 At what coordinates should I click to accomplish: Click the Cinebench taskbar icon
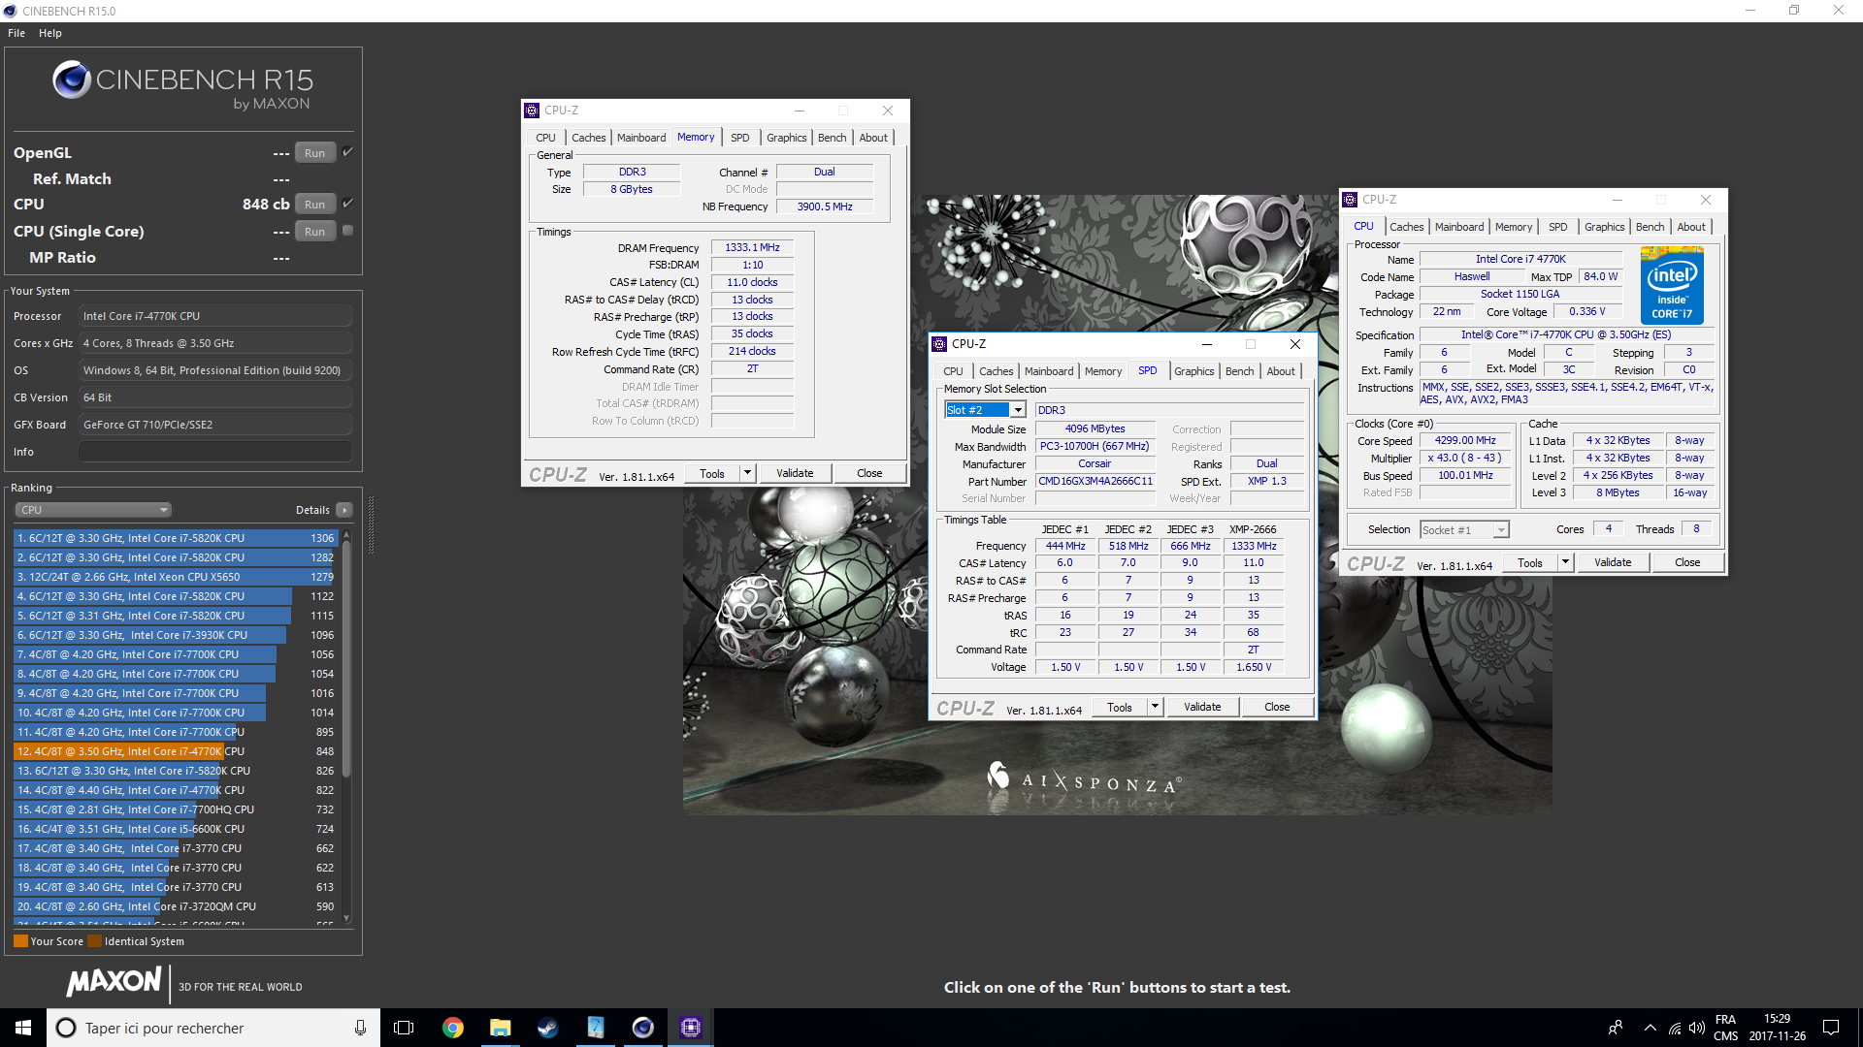click(642, 1028)
